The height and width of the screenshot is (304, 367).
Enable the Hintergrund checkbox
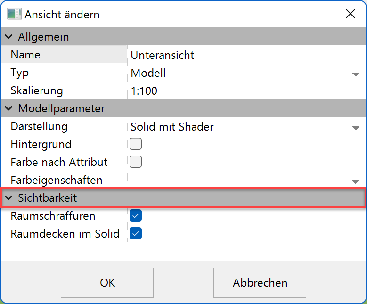point(136,144)
